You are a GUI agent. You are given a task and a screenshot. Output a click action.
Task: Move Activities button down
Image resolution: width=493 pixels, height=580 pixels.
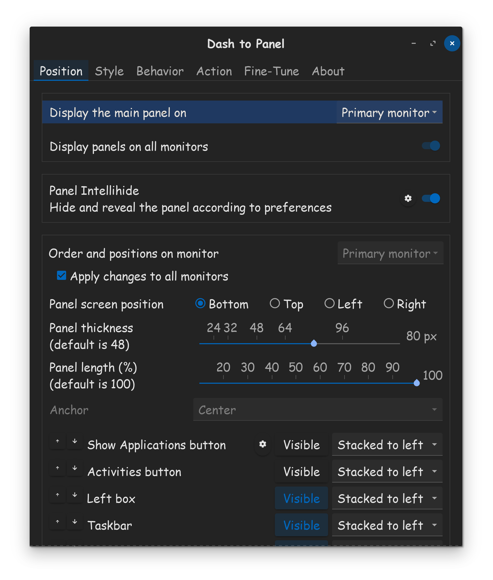75,468
